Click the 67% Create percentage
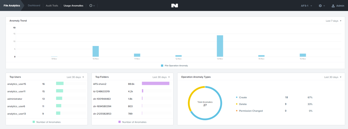348x129 pixels. click(x=310, y=97)
